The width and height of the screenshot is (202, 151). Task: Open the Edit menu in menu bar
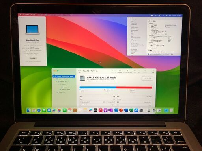click(x=47, y=15)
